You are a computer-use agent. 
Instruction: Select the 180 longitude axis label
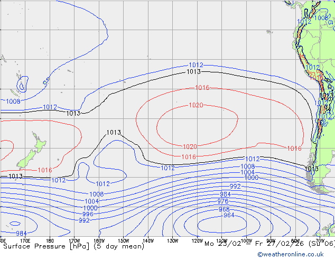(x=50, y=241)
